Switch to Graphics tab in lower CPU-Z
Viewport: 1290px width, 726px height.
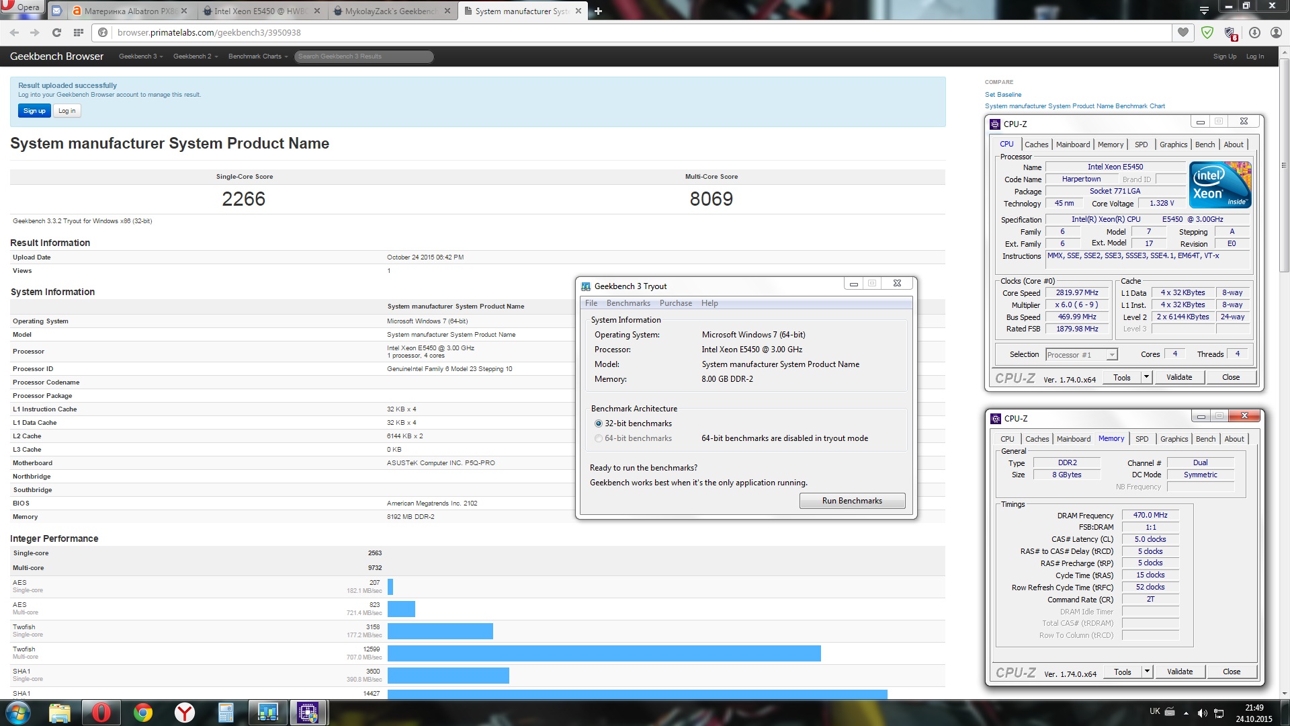(1174, 439)
